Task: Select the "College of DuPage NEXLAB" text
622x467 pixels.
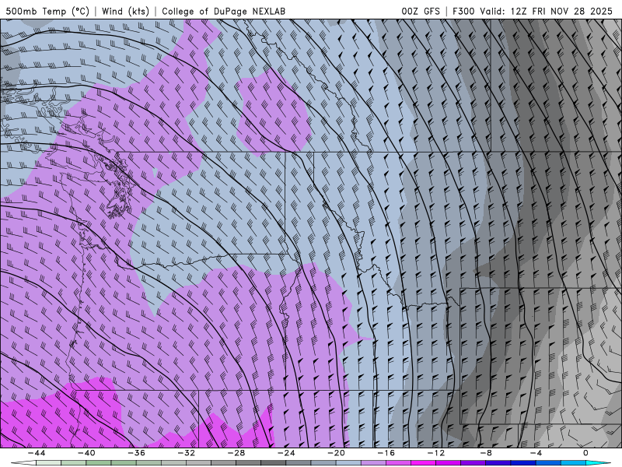Action: (223, 11)
